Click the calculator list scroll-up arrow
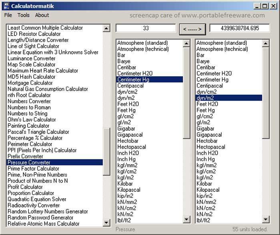This screenshot has height=235, width=280. [x=106, y=28]
